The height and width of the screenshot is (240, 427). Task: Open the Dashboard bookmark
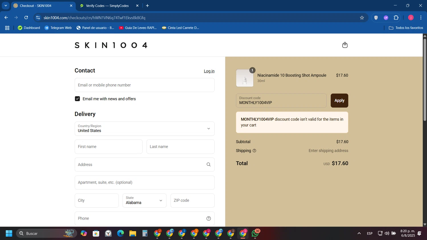click(29, 28)
